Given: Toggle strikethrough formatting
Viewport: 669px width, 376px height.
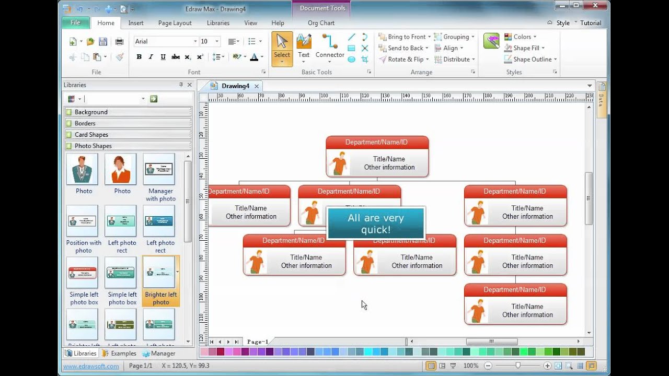Looking at the screenshot, I should click(x=176, y=57).
